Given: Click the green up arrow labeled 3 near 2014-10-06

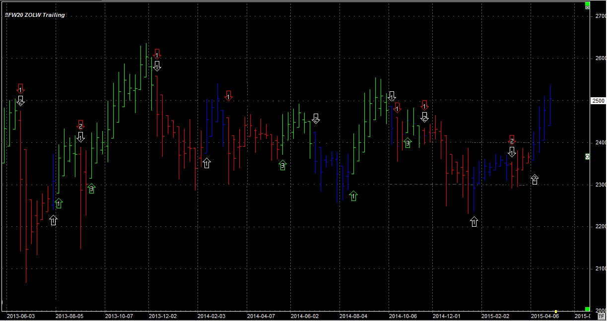Looking at the screenshot, I should [407, 143].
